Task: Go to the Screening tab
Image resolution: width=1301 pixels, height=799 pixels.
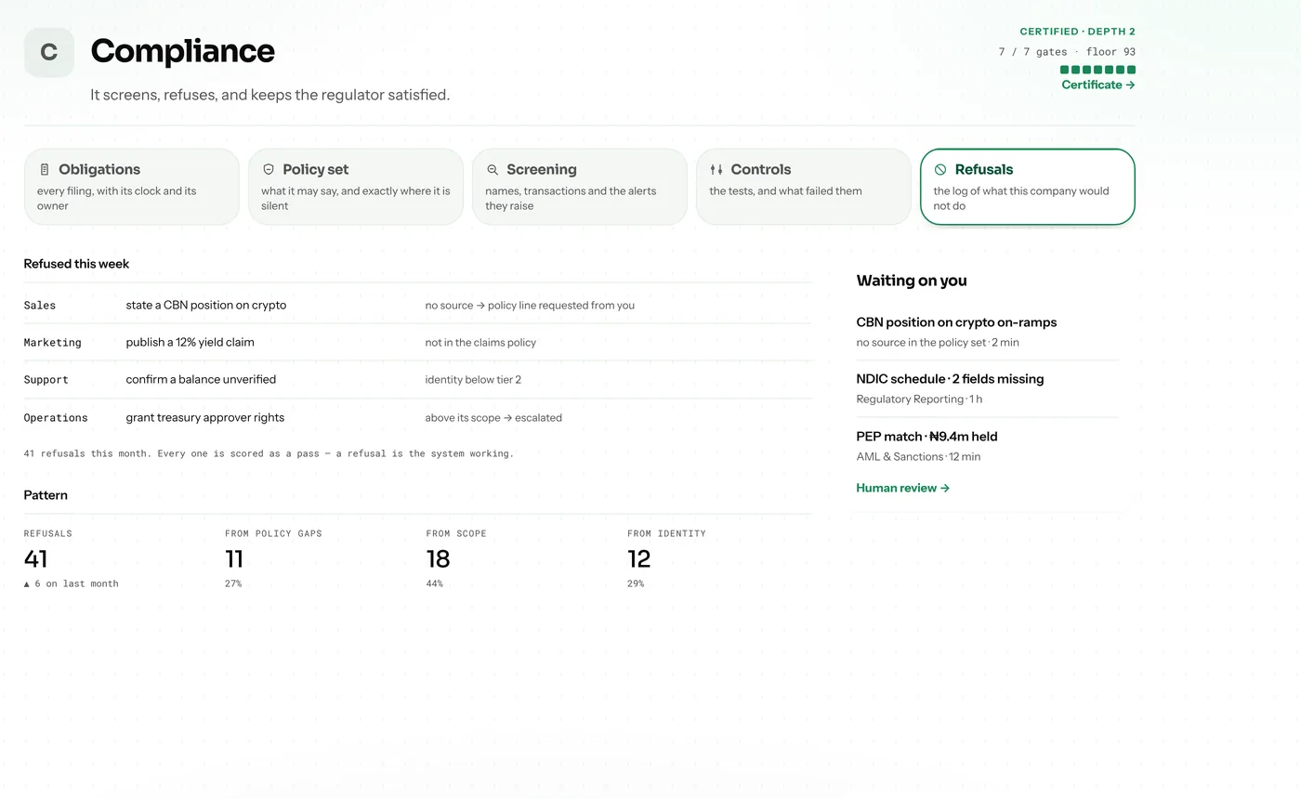Action: pos(580,187)
